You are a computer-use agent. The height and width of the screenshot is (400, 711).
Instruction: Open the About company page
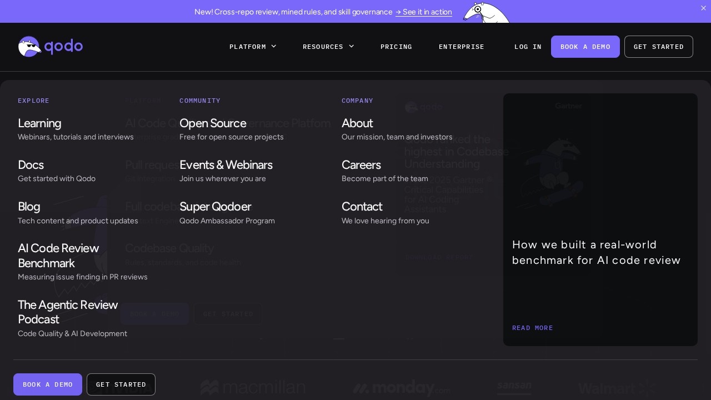tap(357, 123)
